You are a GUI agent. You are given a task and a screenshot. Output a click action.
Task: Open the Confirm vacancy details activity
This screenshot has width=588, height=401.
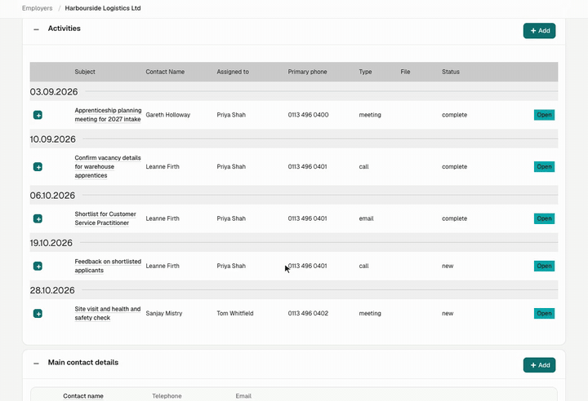tap(544, 166)
